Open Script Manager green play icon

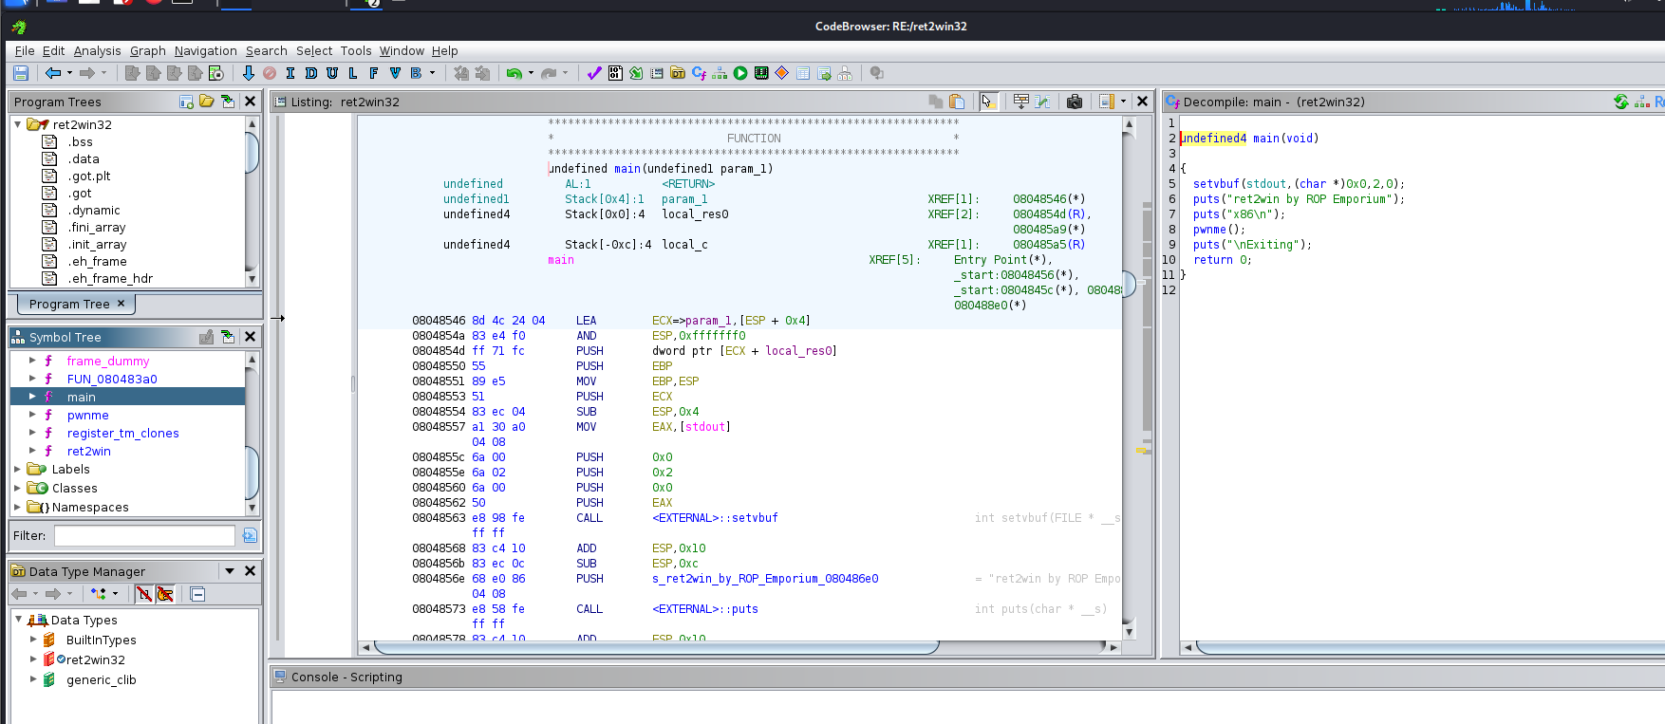740,73
